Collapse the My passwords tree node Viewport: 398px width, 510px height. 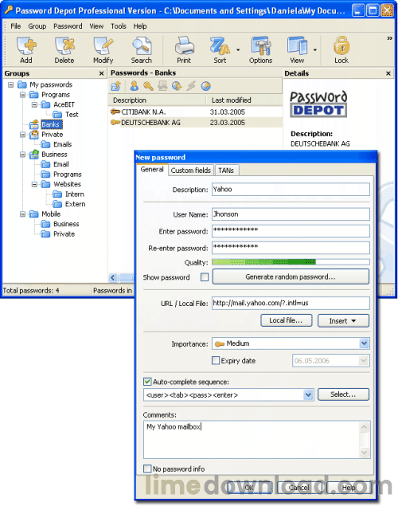click(x=10, y=84)
